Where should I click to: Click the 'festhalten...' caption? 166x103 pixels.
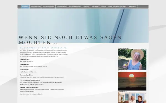[x=123, y=91]
